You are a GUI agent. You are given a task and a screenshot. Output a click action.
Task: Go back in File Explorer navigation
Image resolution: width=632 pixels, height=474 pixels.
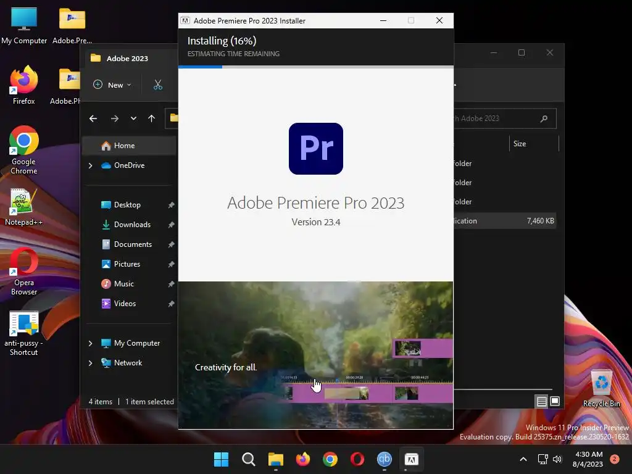93,118
